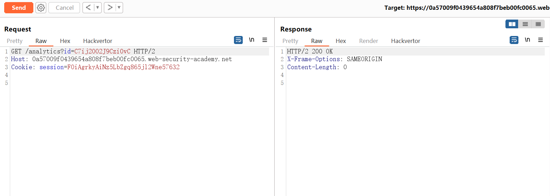Switch to Pretty tab in Response panel
This screenshot has width=550, height=196.
290,41
